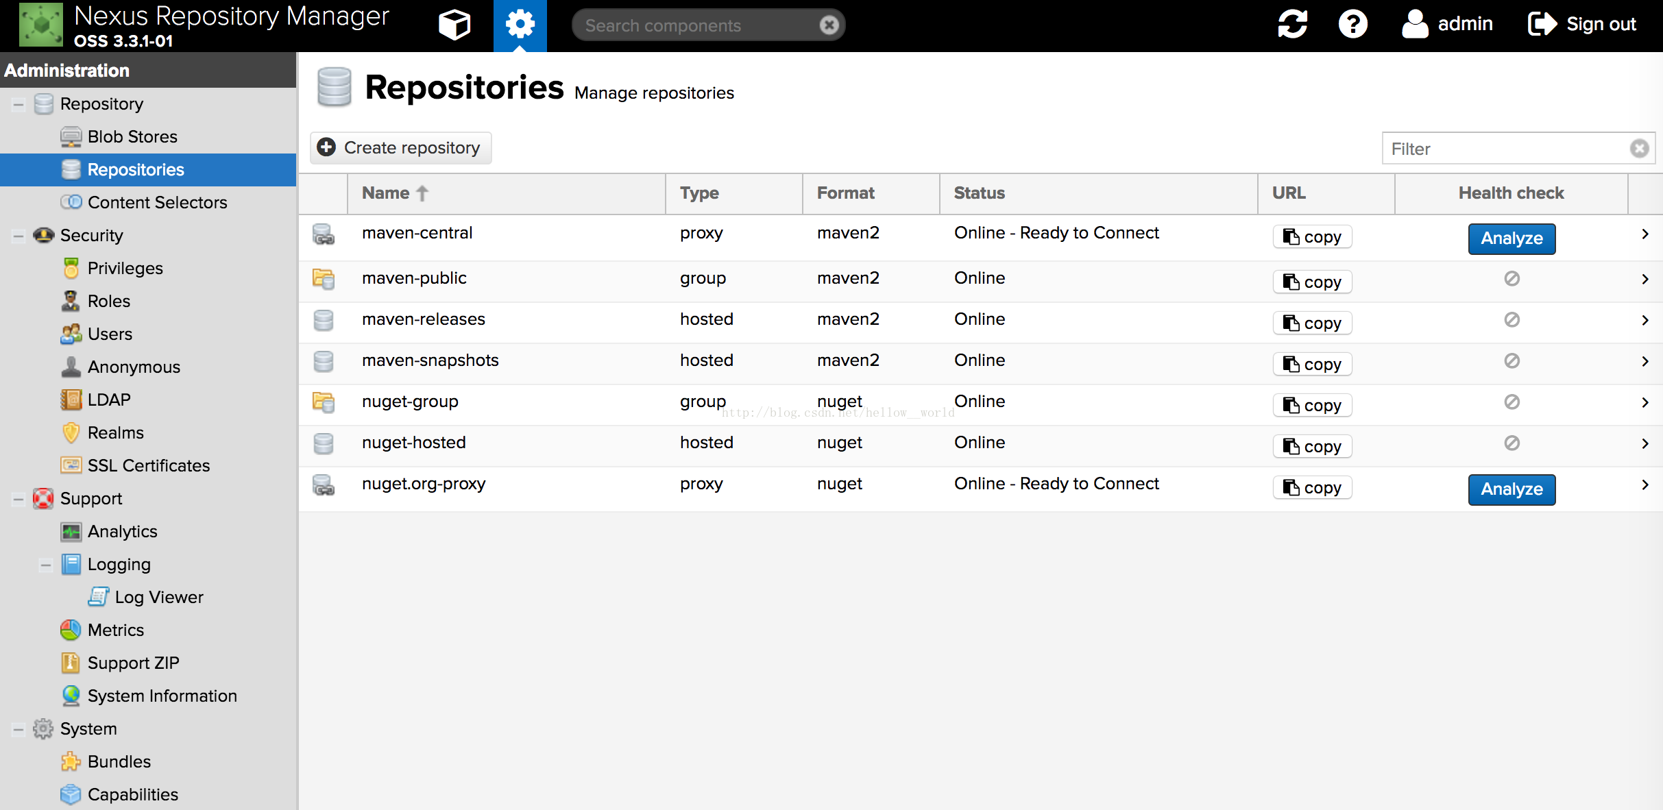The width and height of the screenshot is (1663, 810).
Task: Copy URL of nuget-hosted
Action: [1312, 447]
